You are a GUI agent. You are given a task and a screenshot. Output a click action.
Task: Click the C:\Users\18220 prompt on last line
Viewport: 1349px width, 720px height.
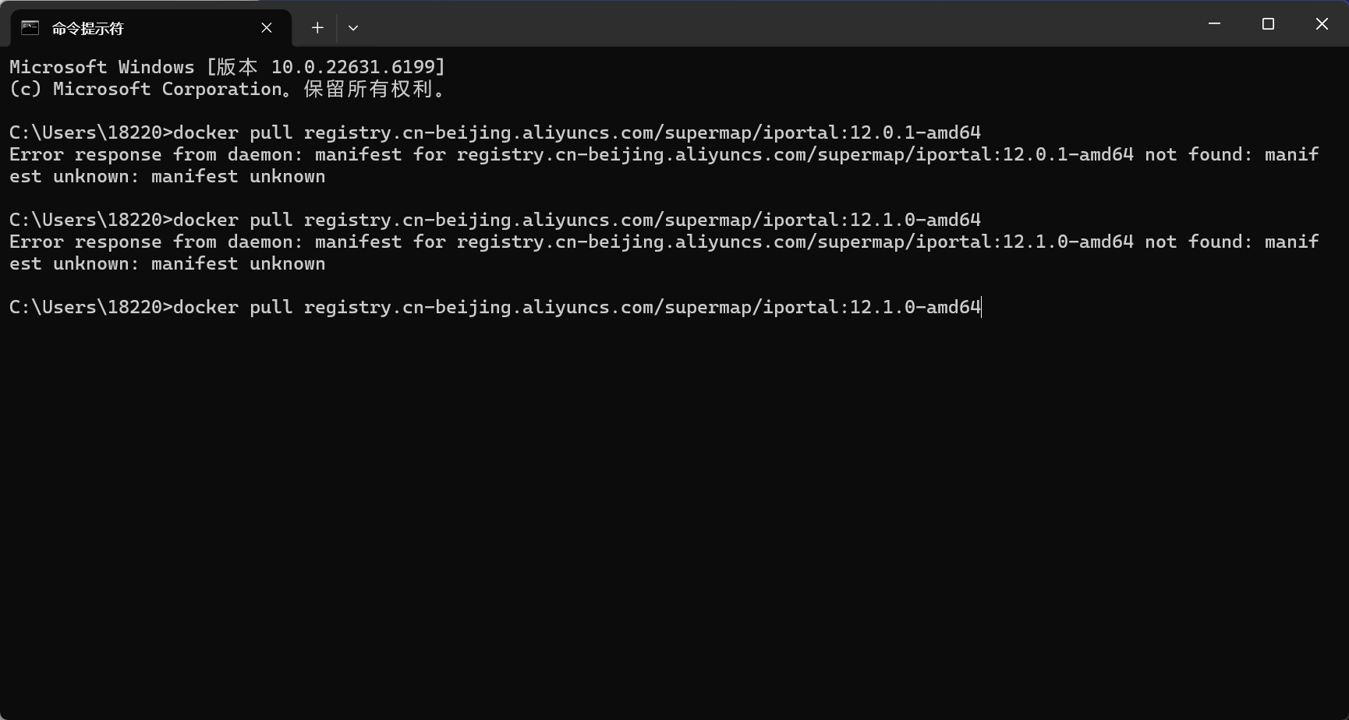86,307
